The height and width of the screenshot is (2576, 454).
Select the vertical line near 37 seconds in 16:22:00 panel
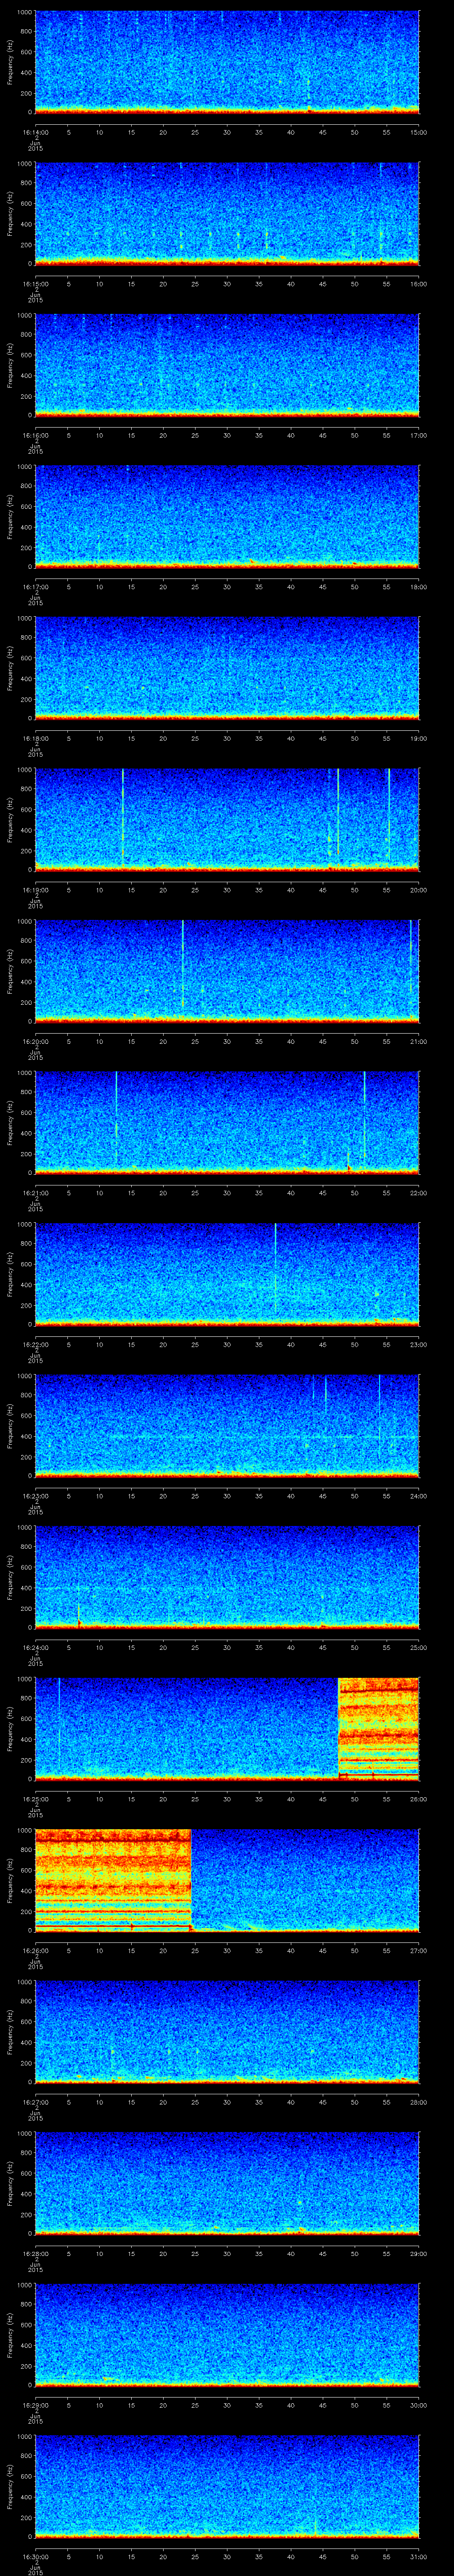pos(275,1268)
